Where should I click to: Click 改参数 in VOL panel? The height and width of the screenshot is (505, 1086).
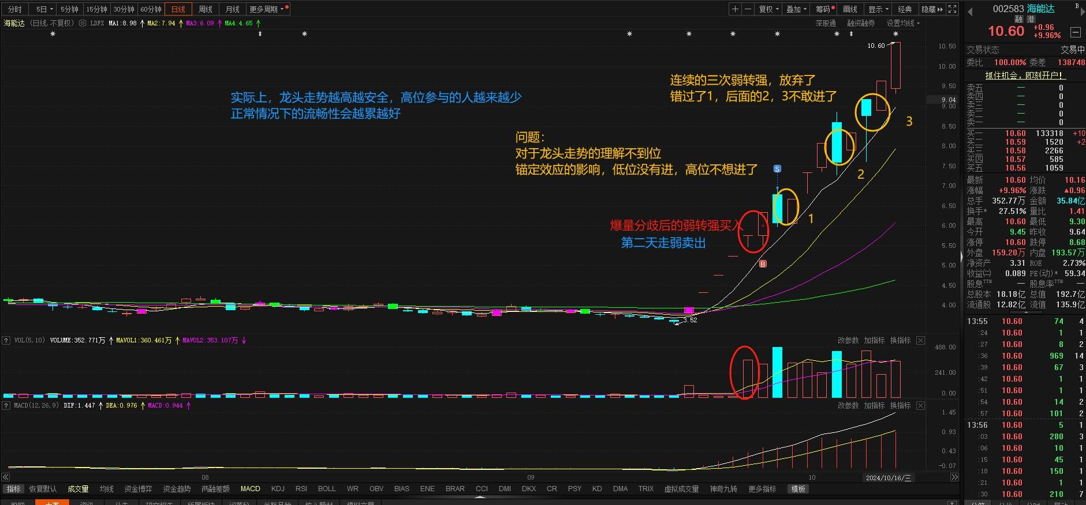click(848, 341)
